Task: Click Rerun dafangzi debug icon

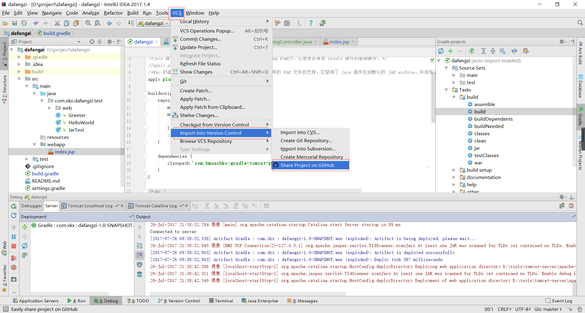Action: pos(14,206)
